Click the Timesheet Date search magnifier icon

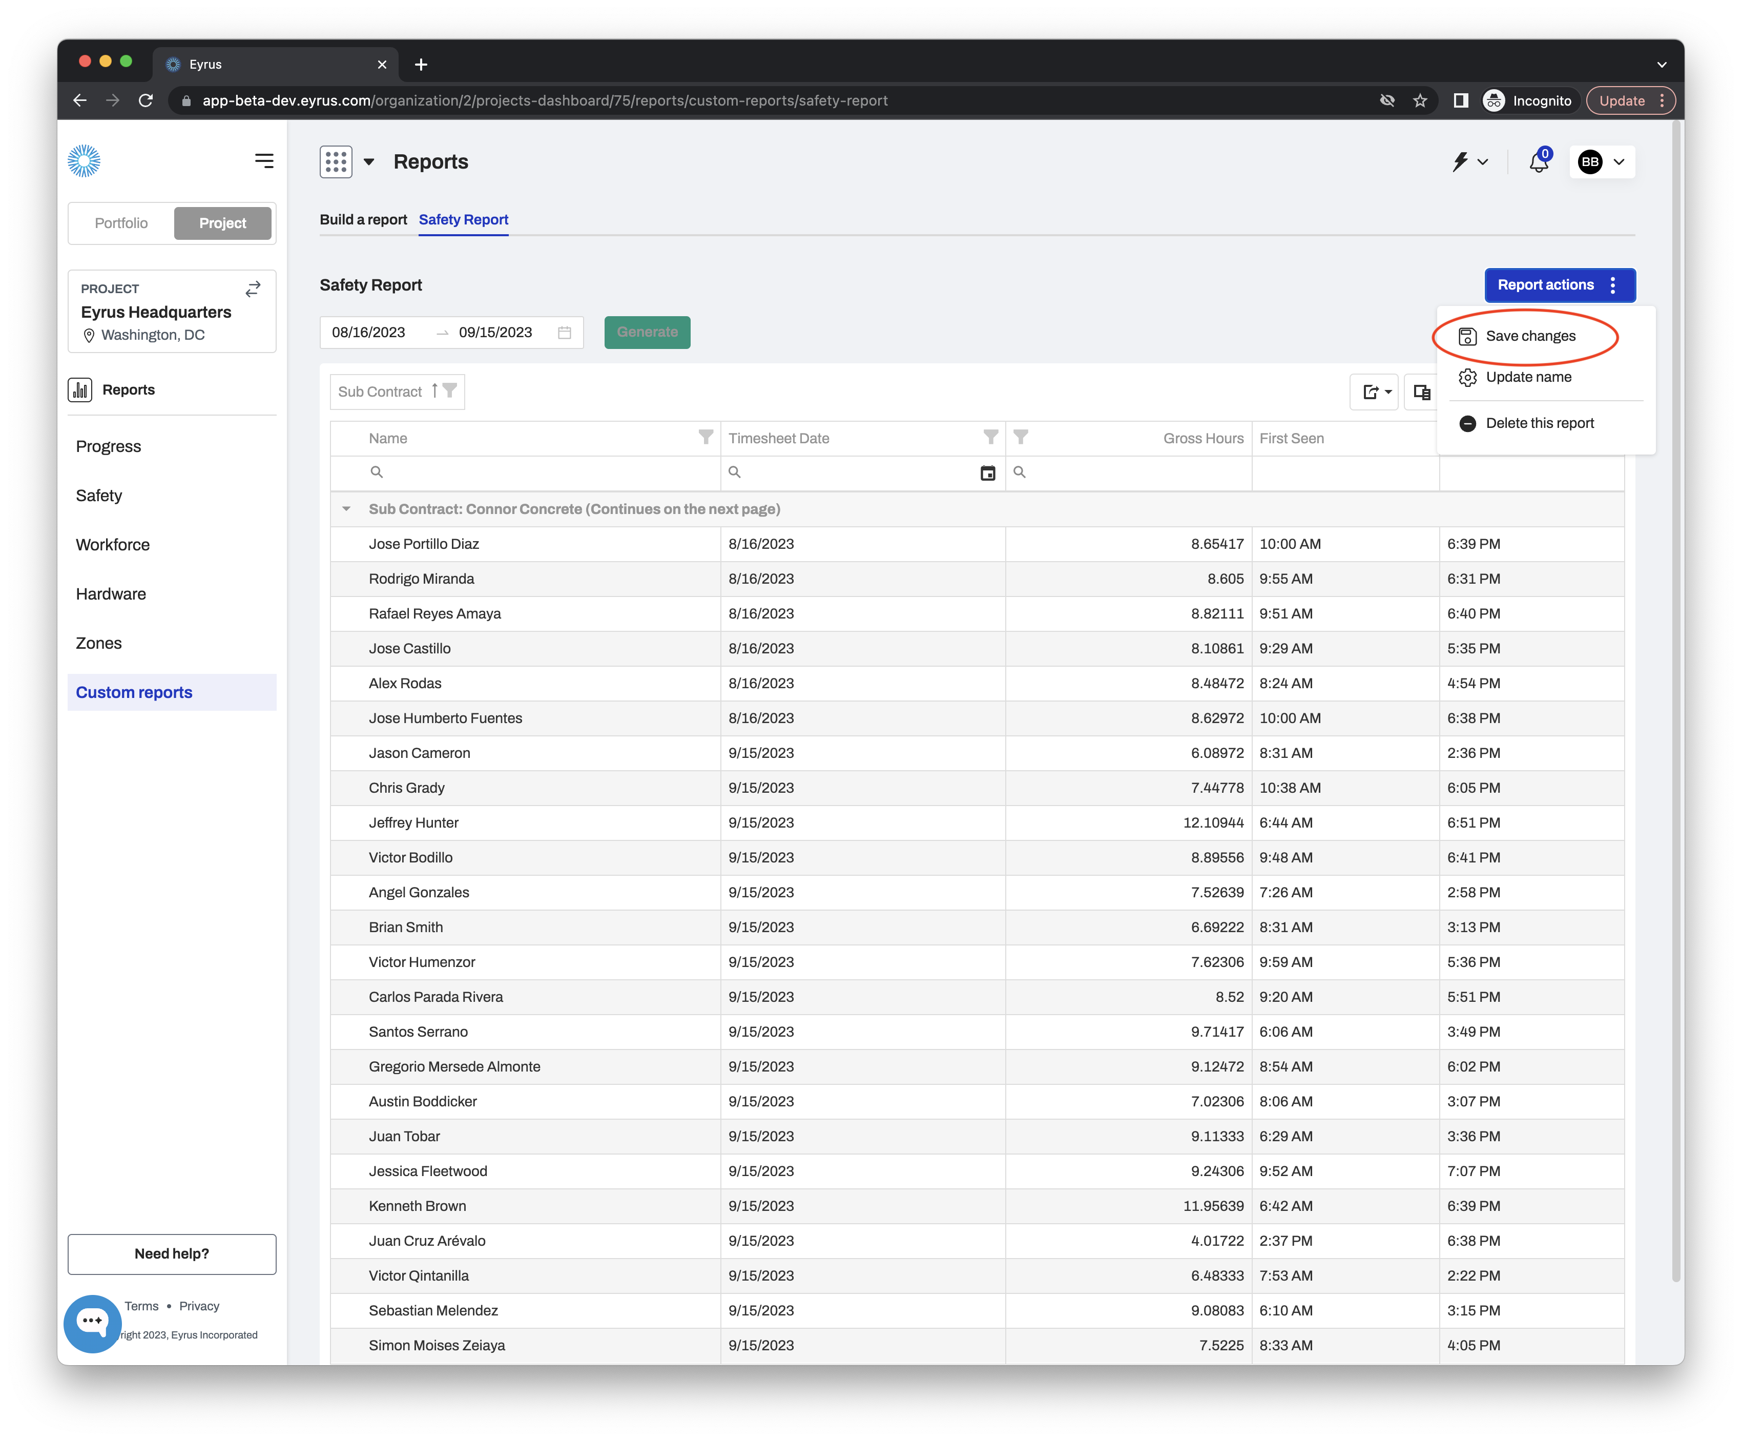pos(735,472)
